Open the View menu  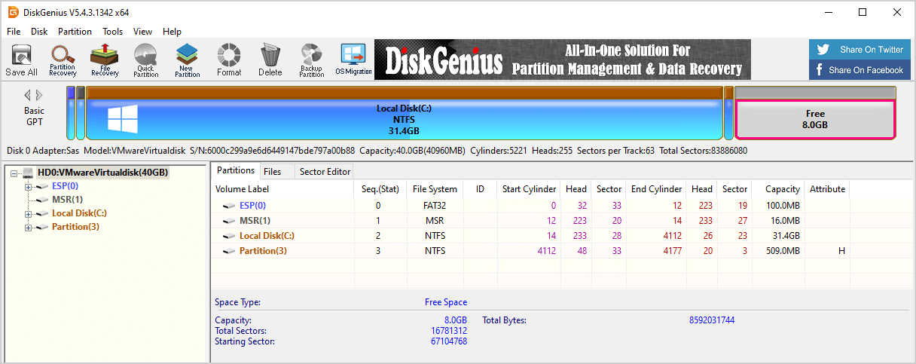click(x=142, y=32)
